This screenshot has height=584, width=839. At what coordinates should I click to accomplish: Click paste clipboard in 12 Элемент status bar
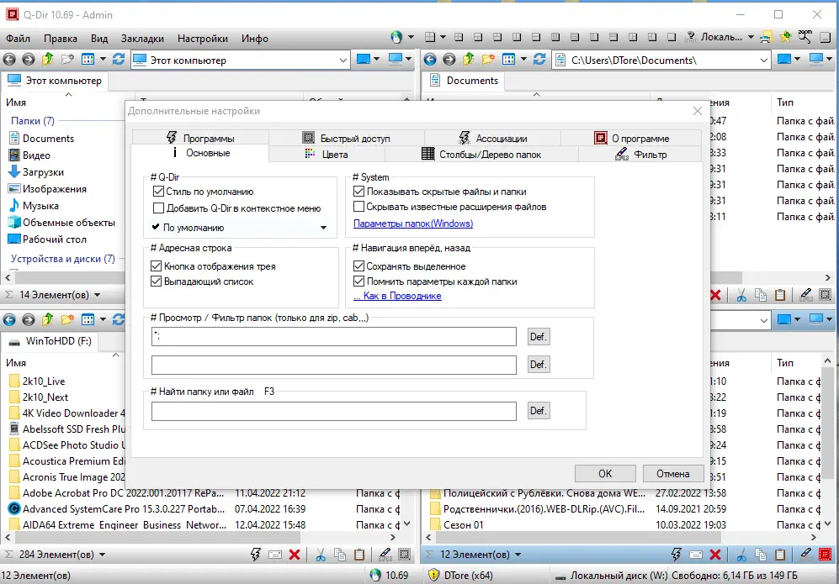coord(779,555)
